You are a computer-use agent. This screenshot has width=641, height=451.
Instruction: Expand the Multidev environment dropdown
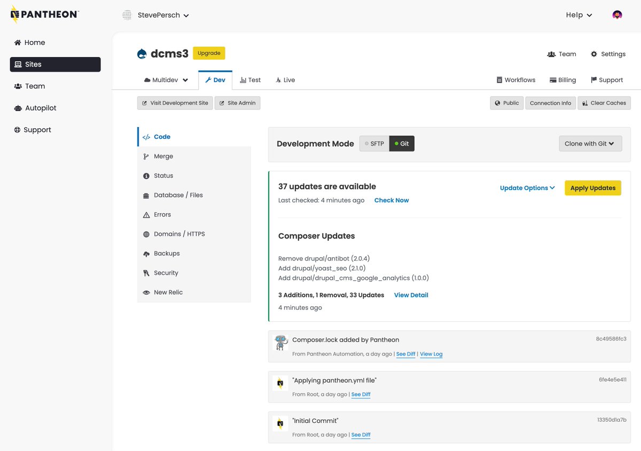coord(166,80)
